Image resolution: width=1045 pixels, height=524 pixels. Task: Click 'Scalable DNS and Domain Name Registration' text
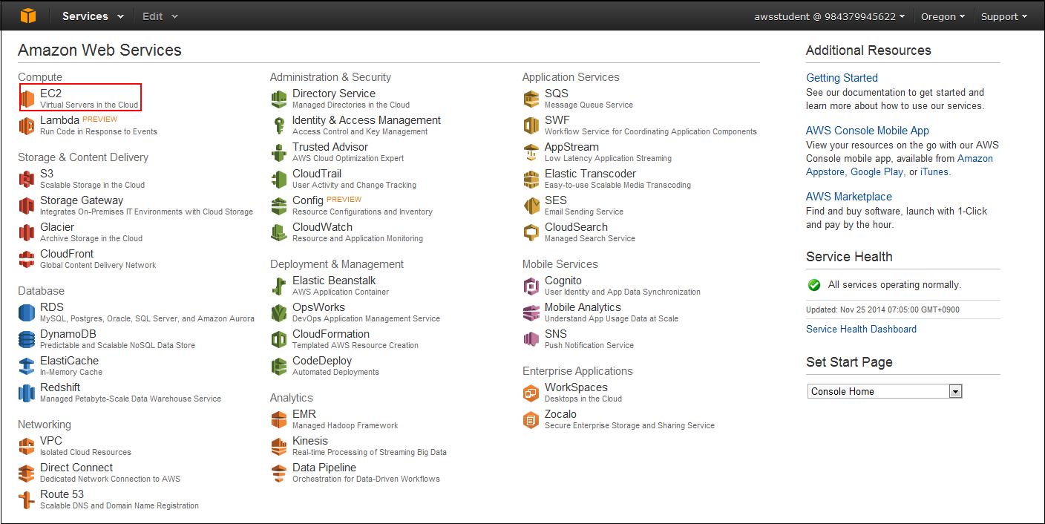(119, 505)
